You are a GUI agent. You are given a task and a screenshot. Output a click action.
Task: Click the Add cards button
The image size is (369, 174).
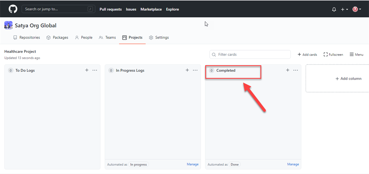[x=307, y=54]
